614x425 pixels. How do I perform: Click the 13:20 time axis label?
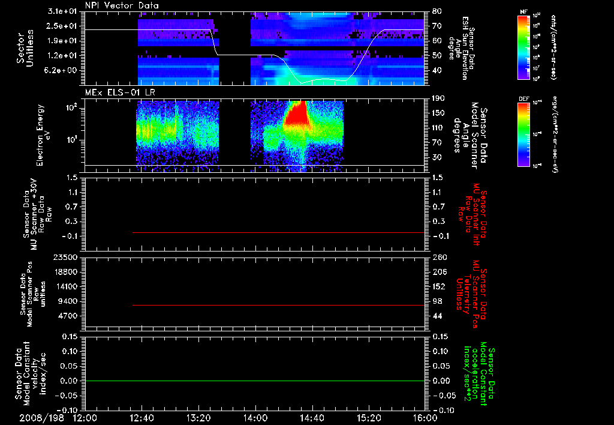198,418
